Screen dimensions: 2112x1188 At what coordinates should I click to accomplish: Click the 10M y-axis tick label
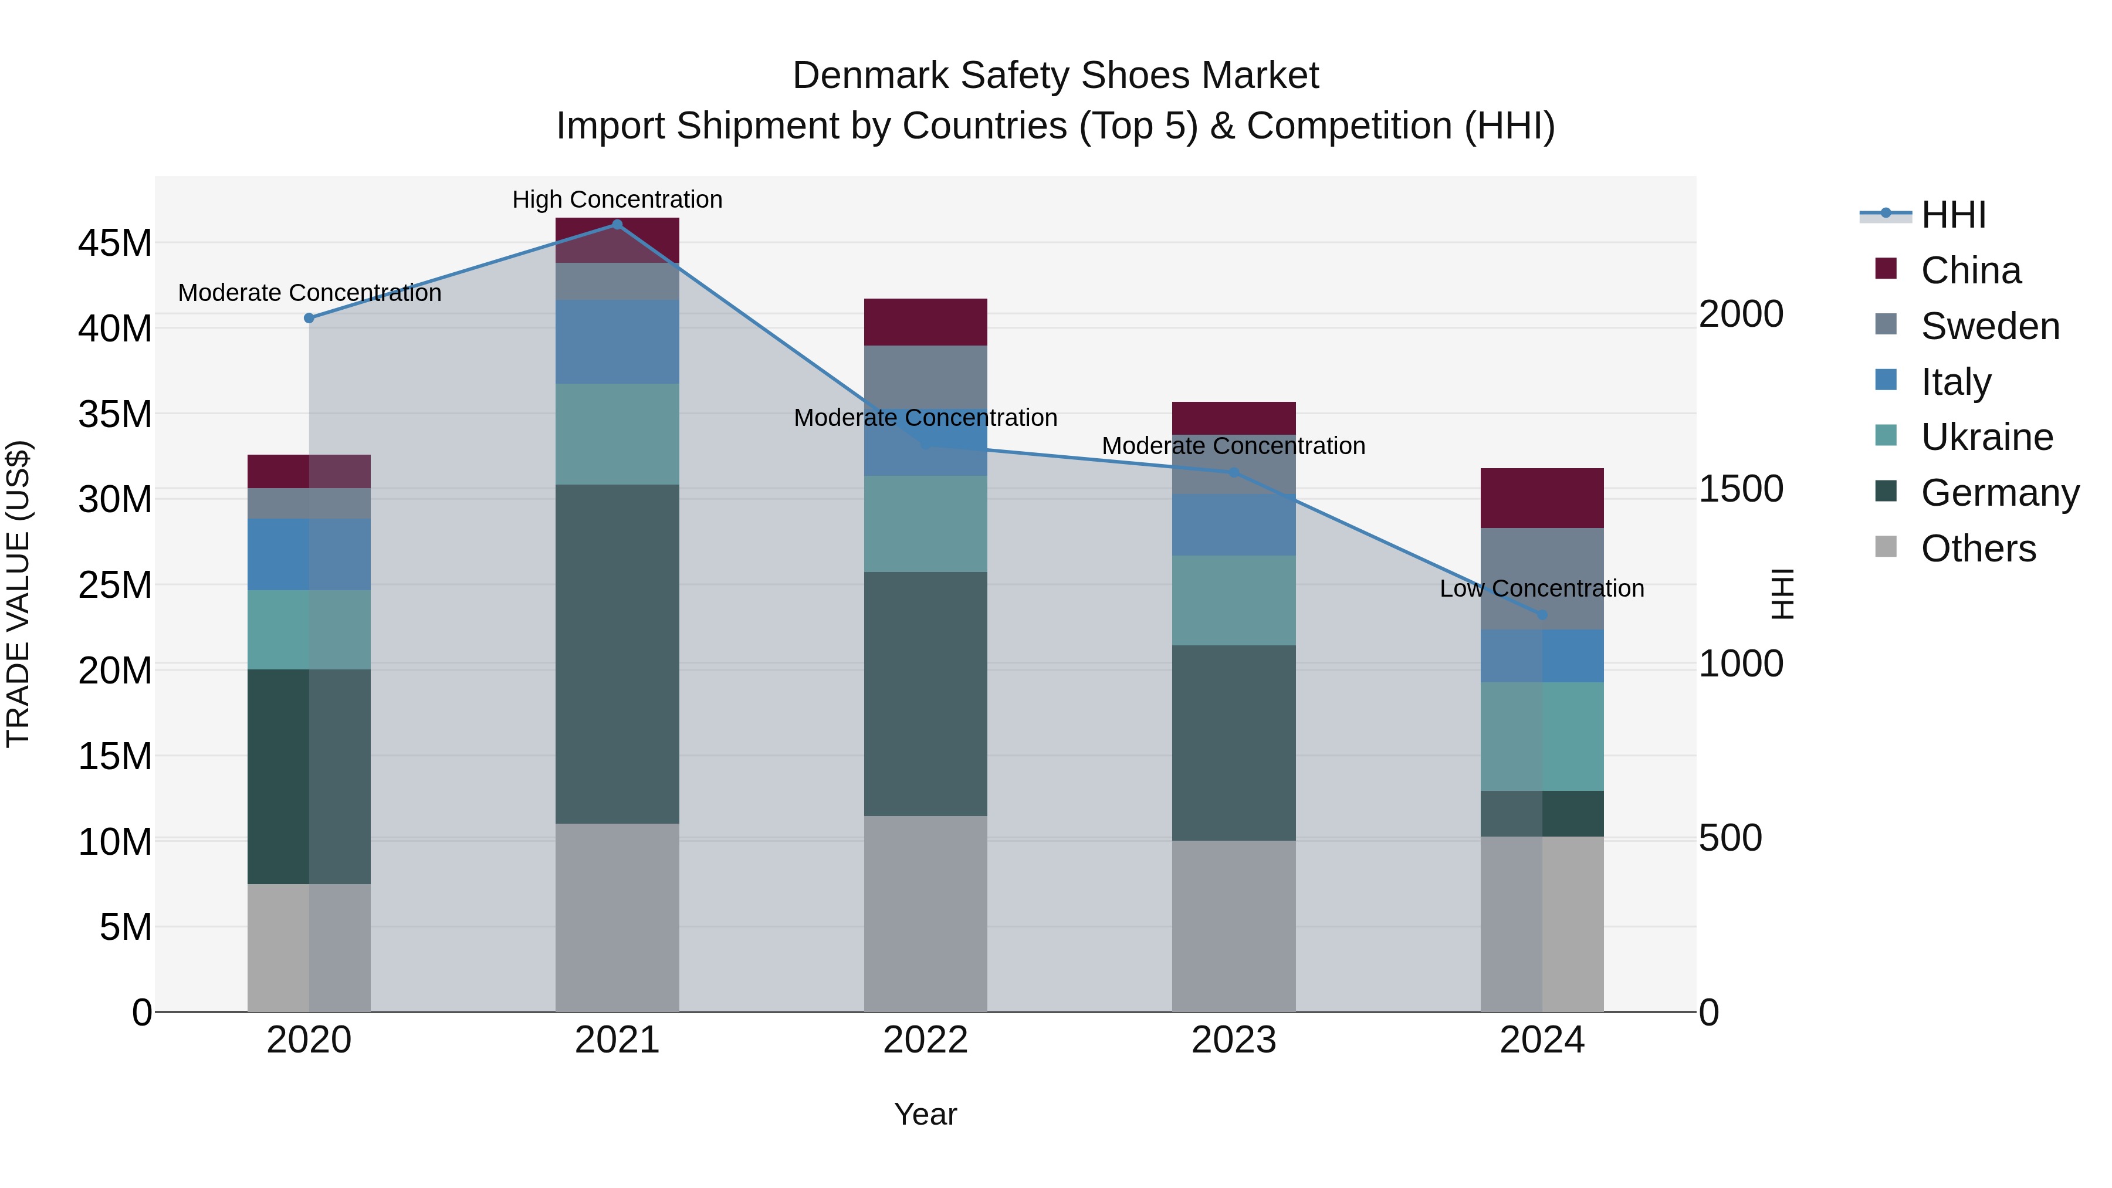tap(116, 842)
